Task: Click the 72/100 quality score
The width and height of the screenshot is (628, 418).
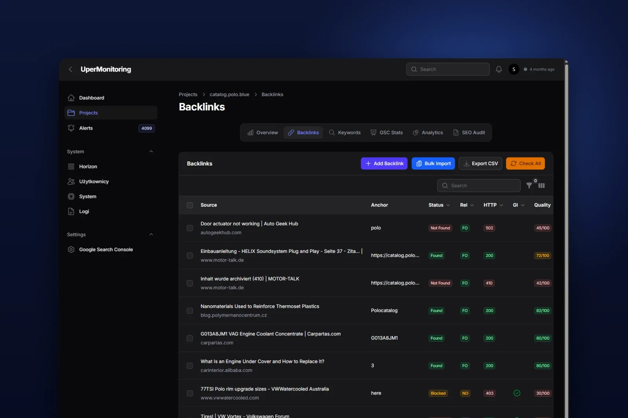Action: [543, 255]
